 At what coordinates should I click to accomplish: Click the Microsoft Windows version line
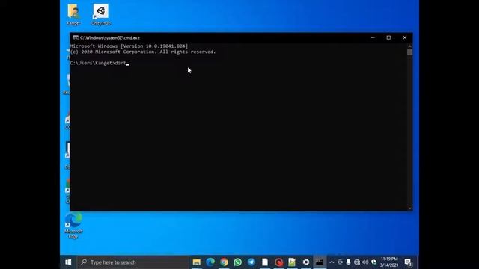(129, 46)
